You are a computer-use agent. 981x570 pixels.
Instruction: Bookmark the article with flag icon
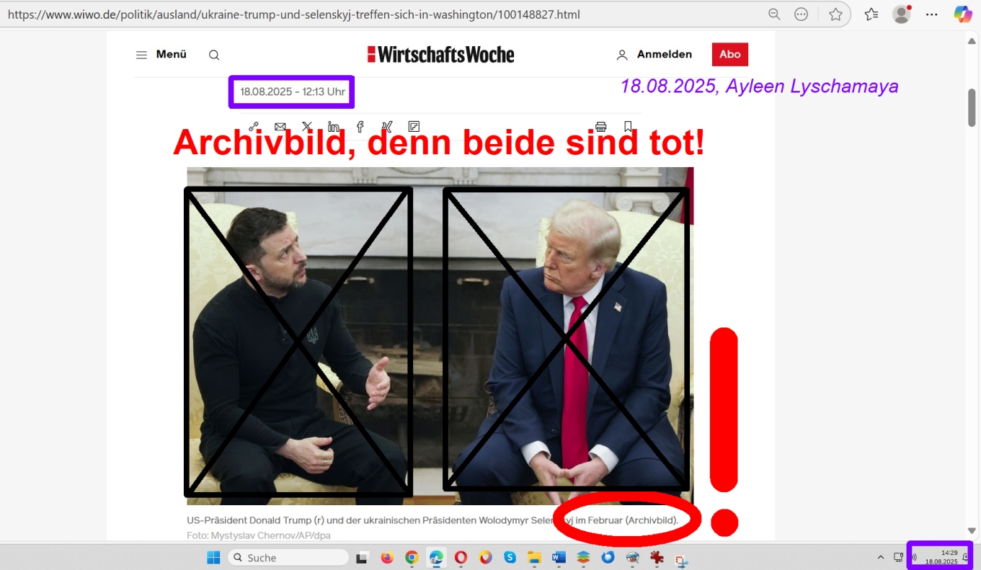coord(628,127)
